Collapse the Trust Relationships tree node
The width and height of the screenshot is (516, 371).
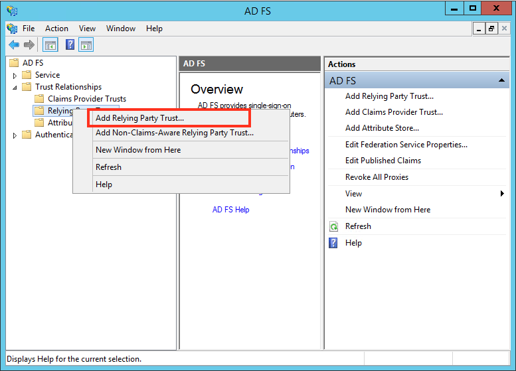click(x=15, y=88)
